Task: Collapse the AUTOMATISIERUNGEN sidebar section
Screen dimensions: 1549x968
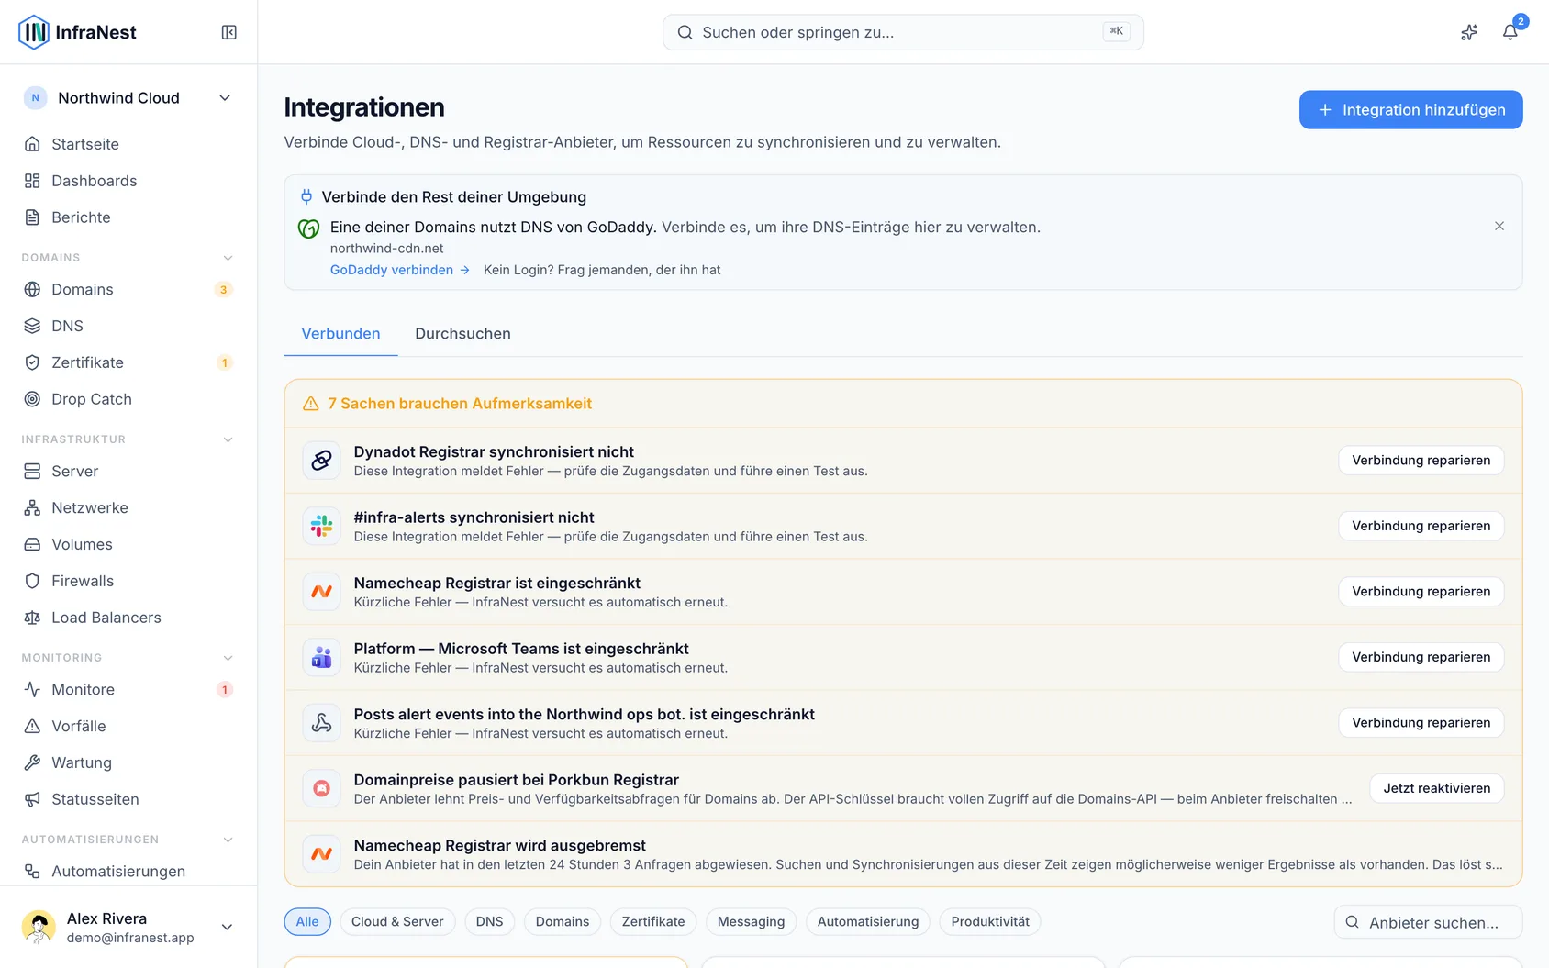Action: click(x=228, y=840)
